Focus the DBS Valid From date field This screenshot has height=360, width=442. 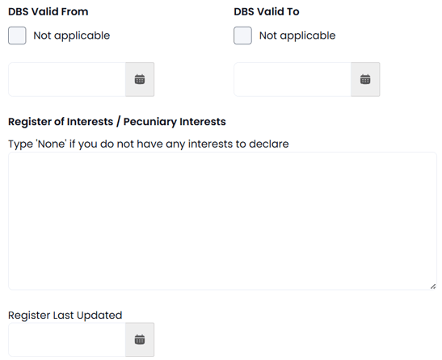click(x=67, y=79)
